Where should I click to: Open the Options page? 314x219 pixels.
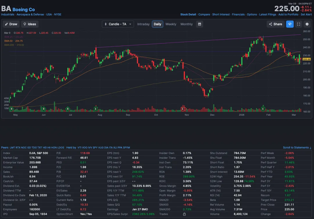pos(252,15)
